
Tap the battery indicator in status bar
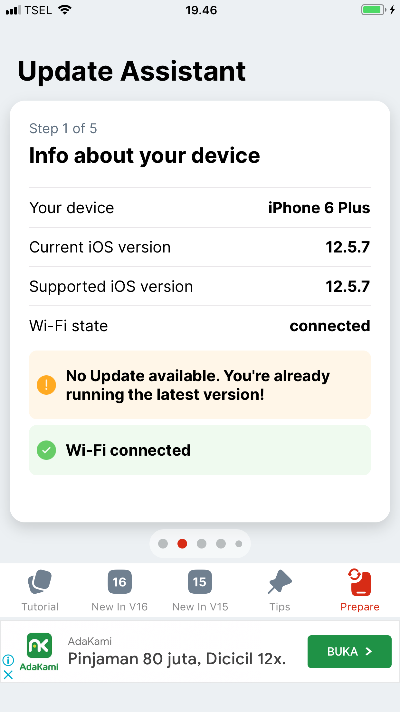[373, 10]
